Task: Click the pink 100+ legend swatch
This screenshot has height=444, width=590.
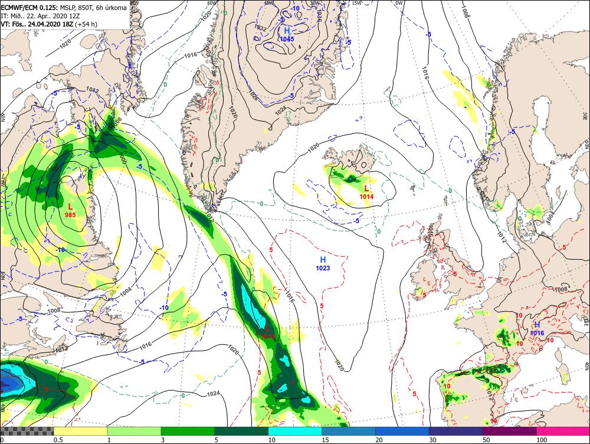Action: point(563,431)
